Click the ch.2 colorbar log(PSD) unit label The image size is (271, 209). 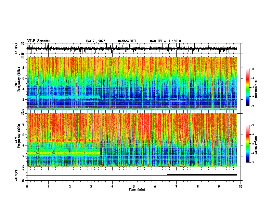pyautogui.click(x=256, y=145)
